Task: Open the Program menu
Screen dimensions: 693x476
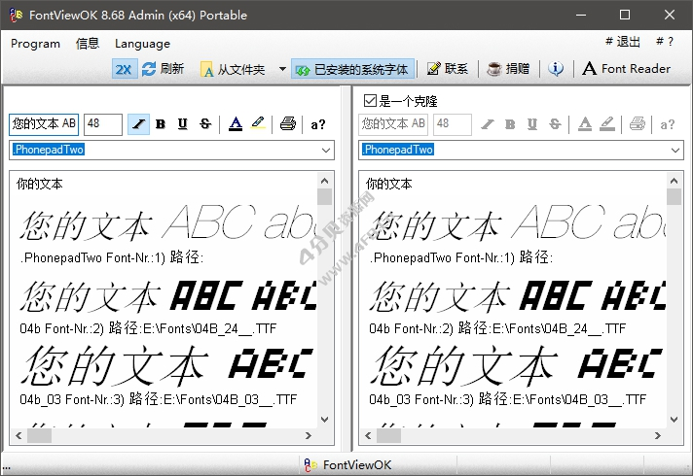Action: tap(35, 43)
